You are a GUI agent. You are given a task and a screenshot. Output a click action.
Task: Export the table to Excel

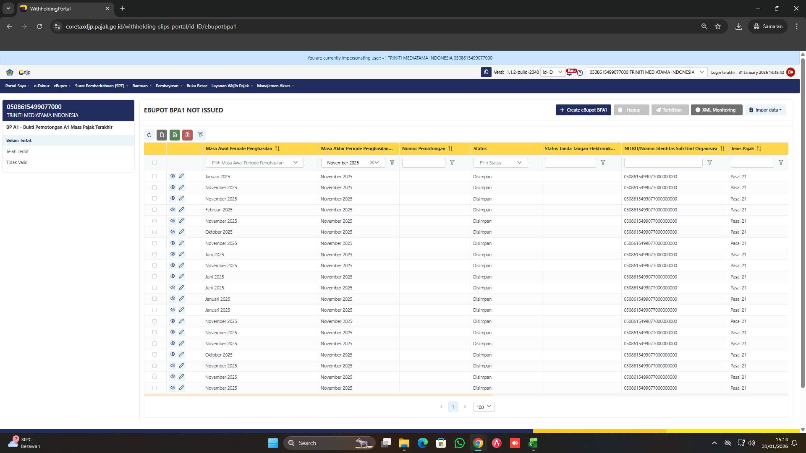(175, 135)
